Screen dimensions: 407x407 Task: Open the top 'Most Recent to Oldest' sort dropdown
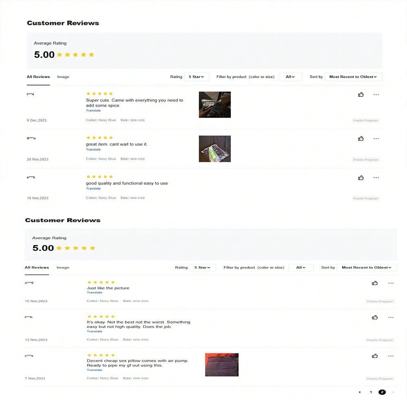click(x=353, y=77)
